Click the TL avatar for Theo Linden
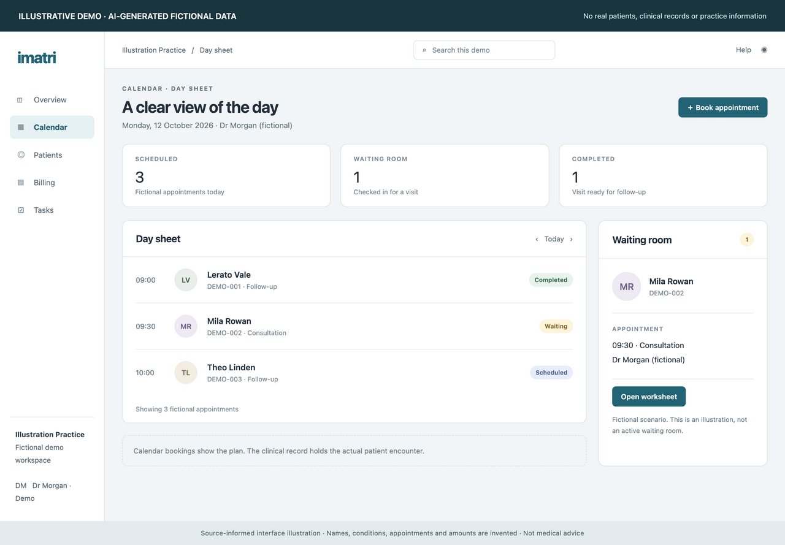 click(186, 373)
